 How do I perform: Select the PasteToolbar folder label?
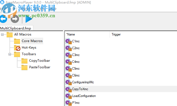coord(40,67)
